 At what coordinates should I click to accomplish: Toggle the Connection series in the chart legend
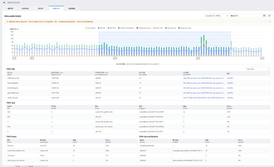pos(91,28)
